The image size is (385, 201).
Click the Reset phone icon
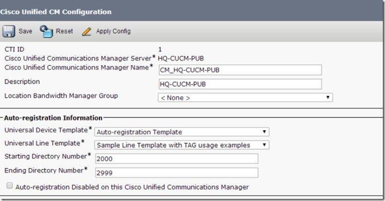[46, 31]
